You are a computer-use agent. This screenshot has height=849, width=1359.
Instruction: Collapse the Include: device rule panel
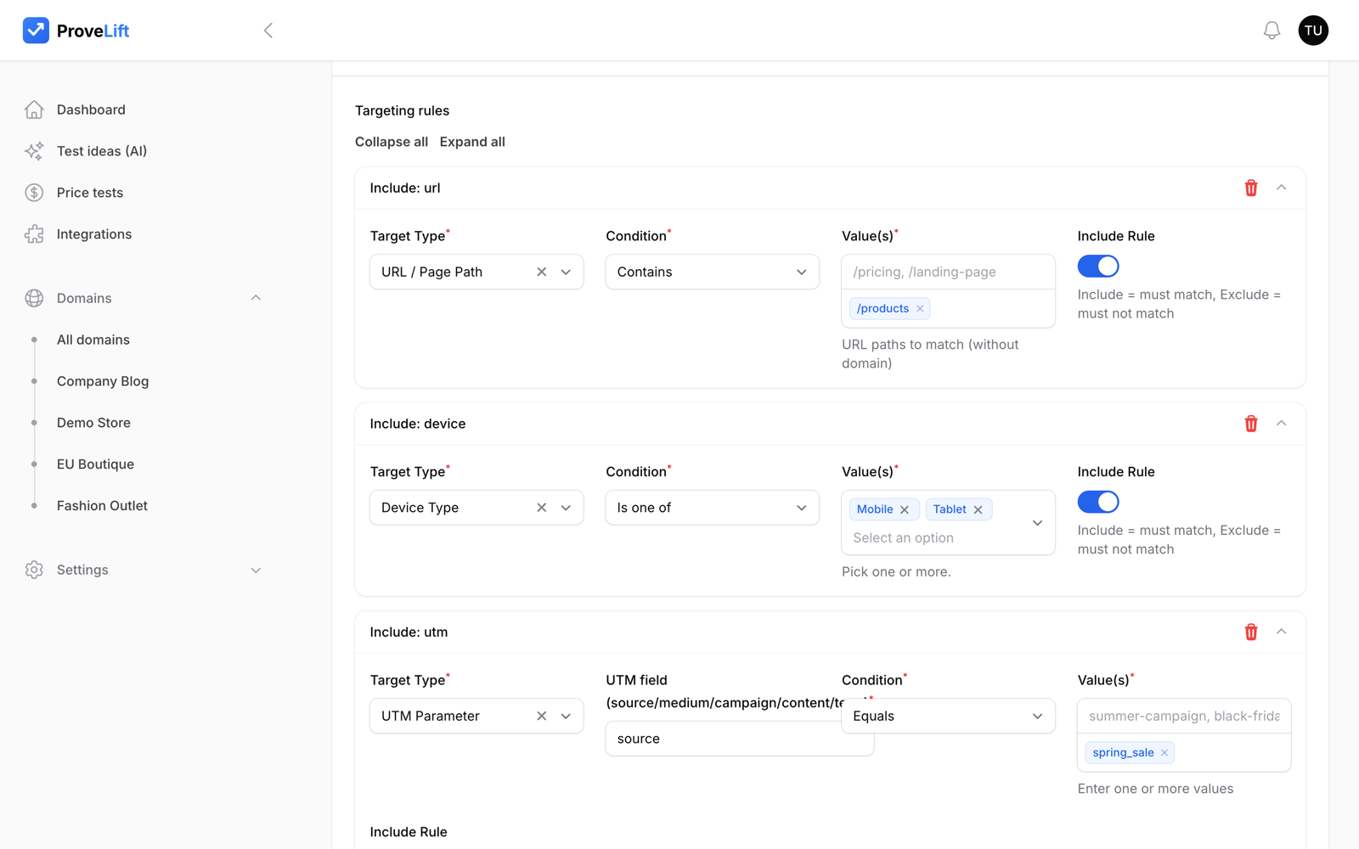click(x=1282, y=424)
